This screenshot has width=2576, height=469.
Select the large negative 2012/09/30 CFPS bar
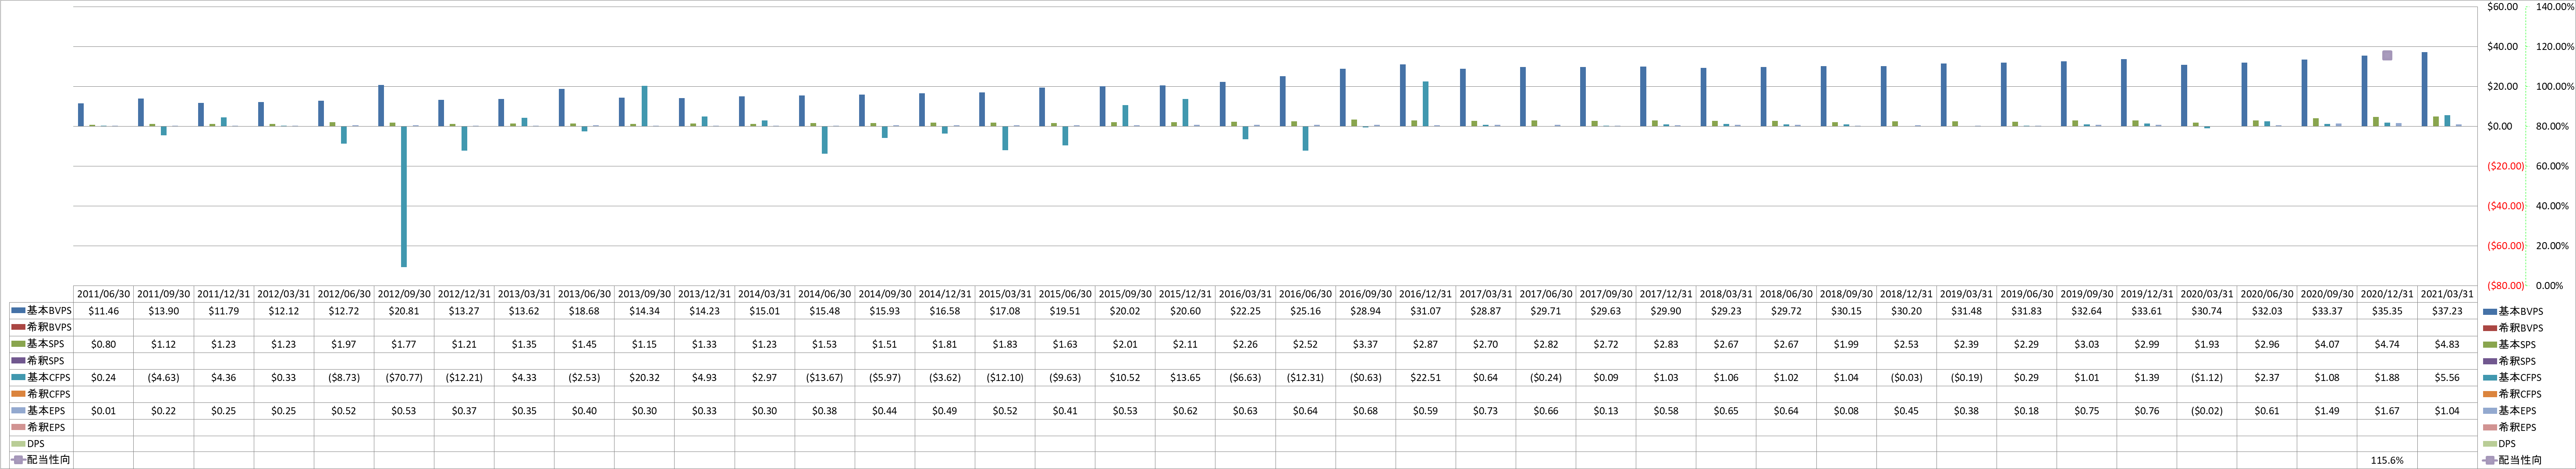click(404, 196)
